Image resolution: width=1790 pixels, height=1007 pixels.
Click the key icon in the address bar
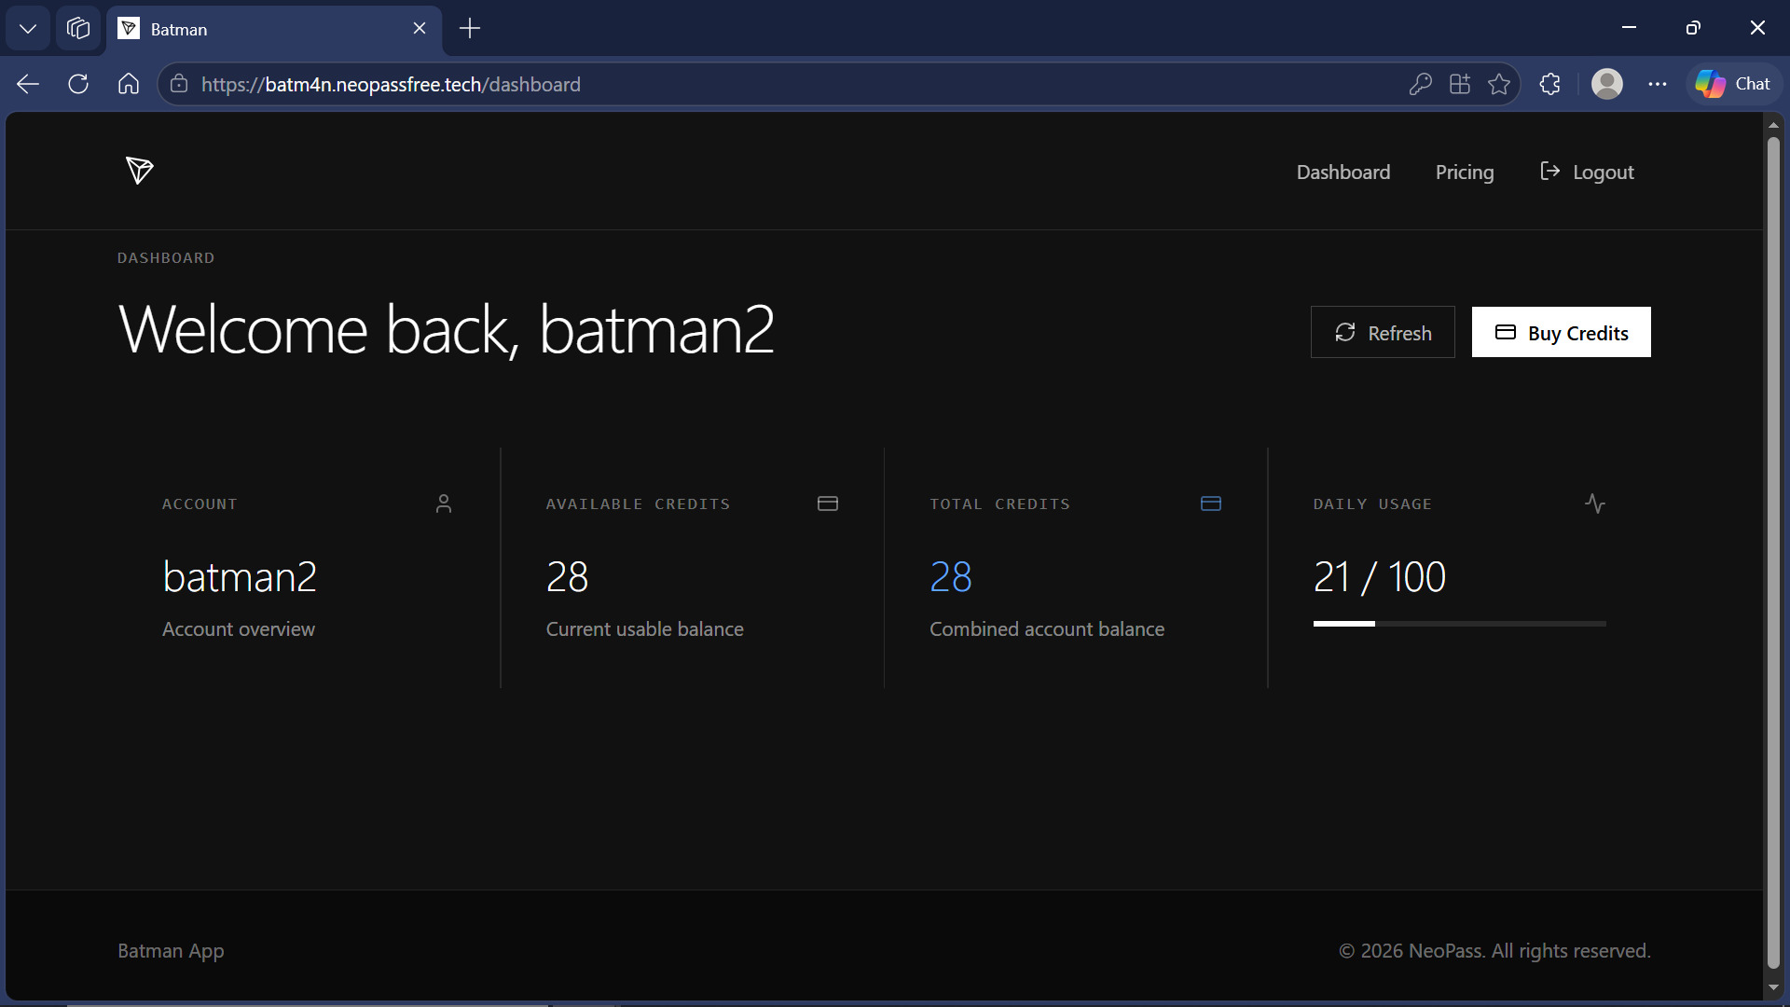pos(1420,84)
